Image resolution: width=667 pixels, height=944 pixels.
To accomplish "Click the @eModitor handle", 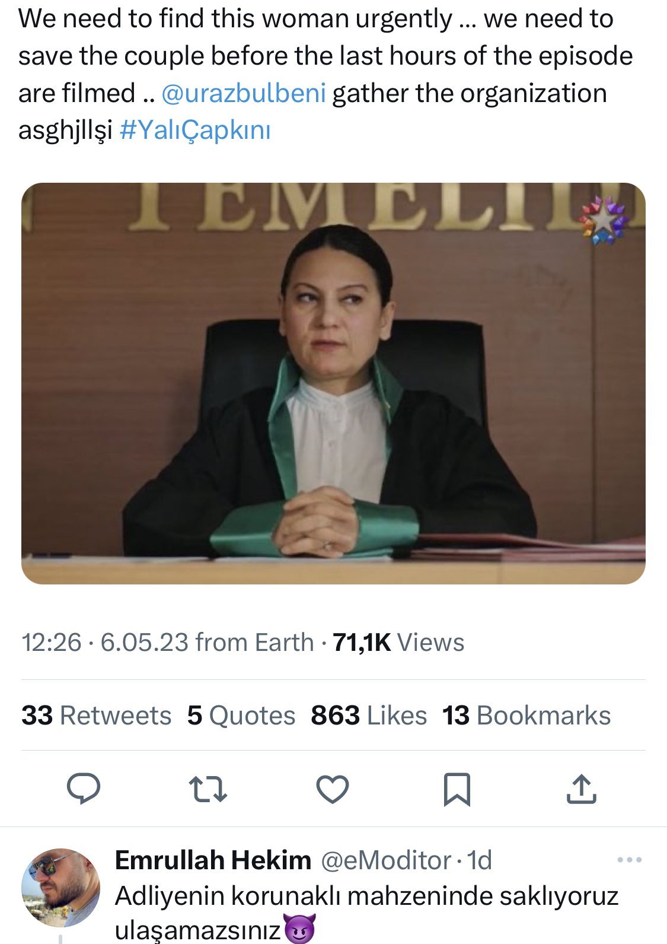I will point(386,860).
